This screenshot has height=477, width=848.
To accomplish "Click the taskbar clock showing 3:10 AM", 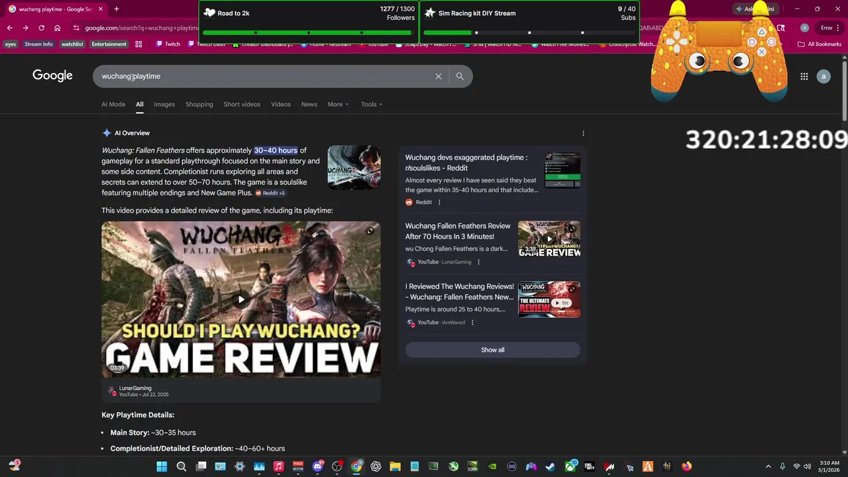I will (x=829, y=466).
